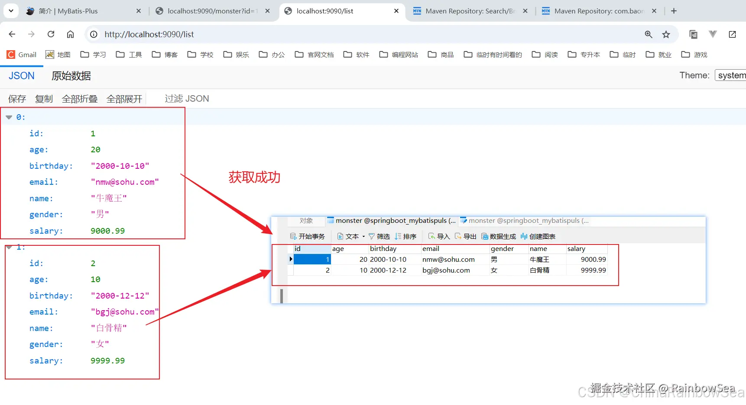Click 导出 export in Navicat toolbar
This screenshot has width=746, height=405.
coord(465,236)
